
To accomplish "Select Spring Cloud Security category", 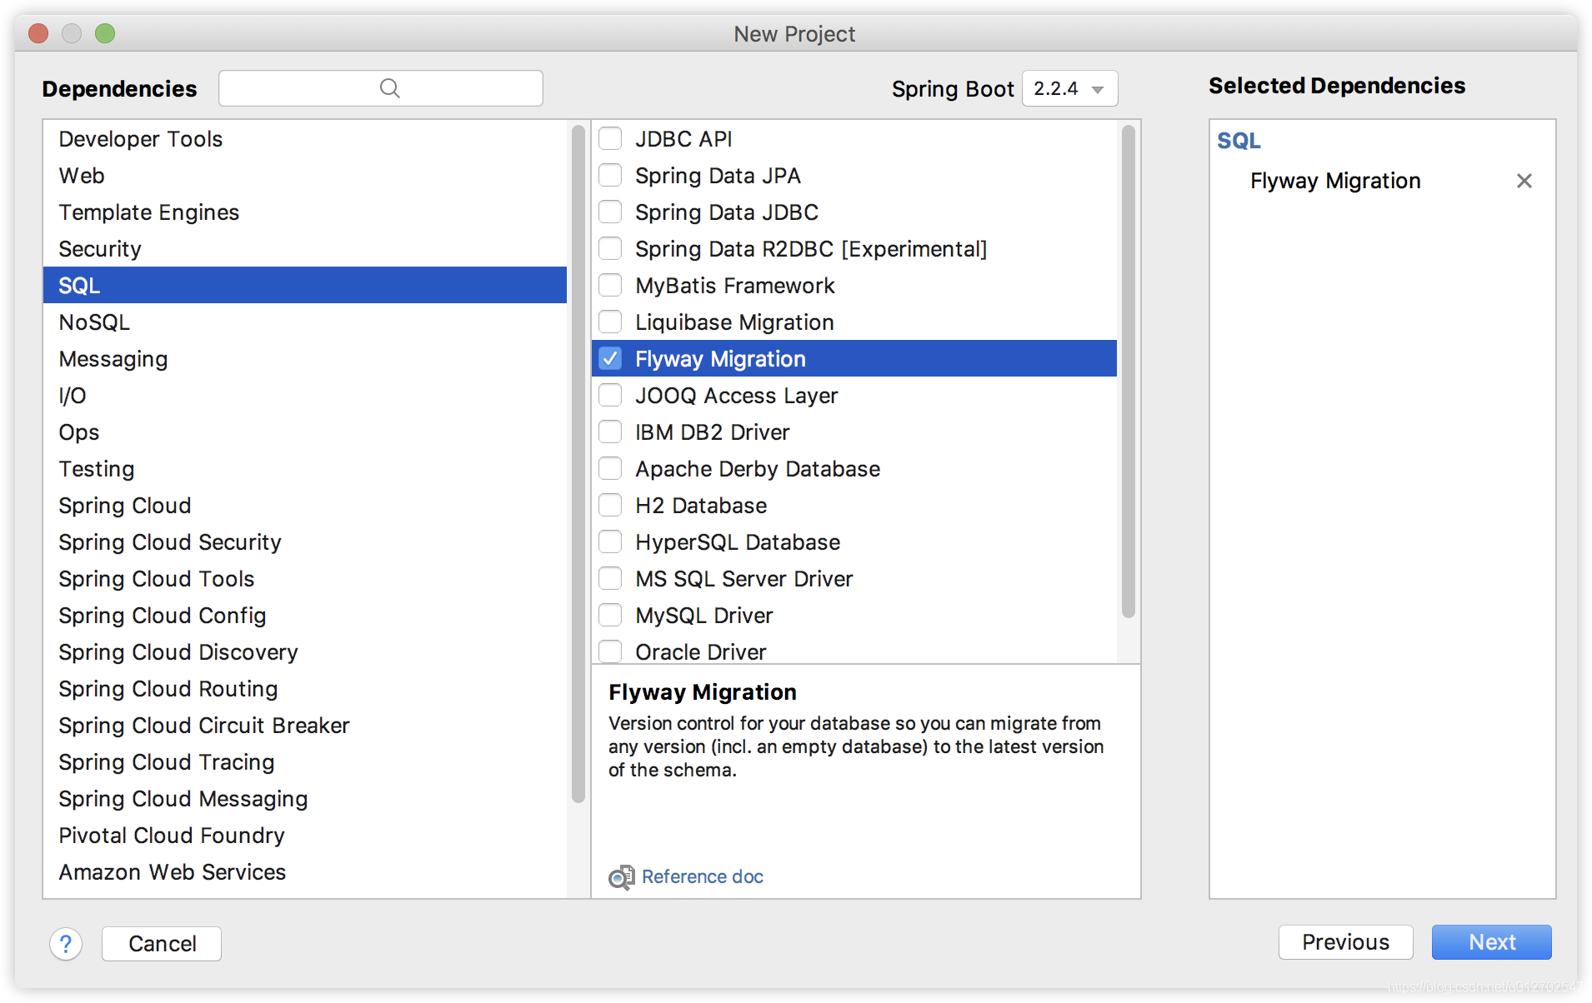I will (169, 541).
